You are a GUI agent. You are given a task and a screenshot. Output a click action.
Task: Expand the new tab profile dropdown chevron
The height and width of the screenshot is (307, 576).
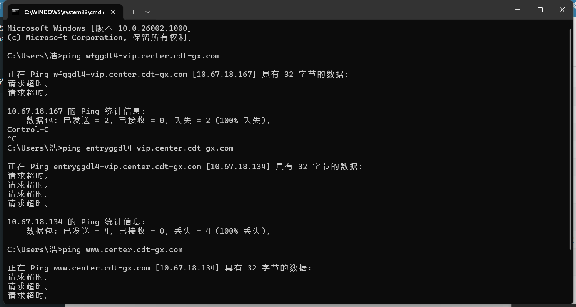tap(147, 12)
